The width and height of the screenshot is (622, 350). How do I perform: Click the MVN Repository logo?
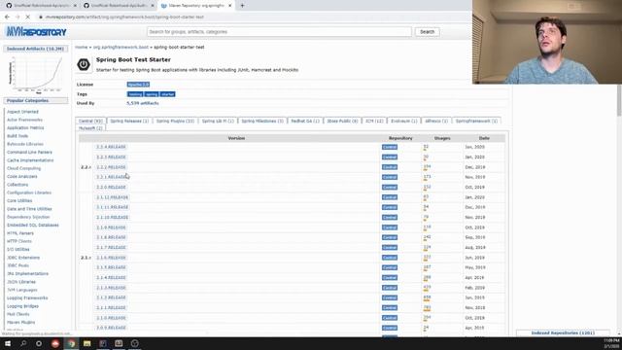tap(36, 32)
